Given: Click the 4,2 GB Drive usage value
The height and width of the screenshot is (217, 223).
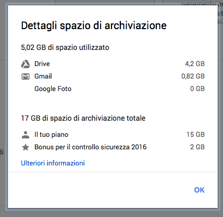Looking at the screenshot, I should [195, 64].
